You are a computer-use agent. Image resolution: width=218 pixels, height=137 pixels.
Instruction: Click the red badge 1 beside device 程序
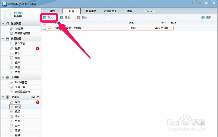[x=37, y=102]
